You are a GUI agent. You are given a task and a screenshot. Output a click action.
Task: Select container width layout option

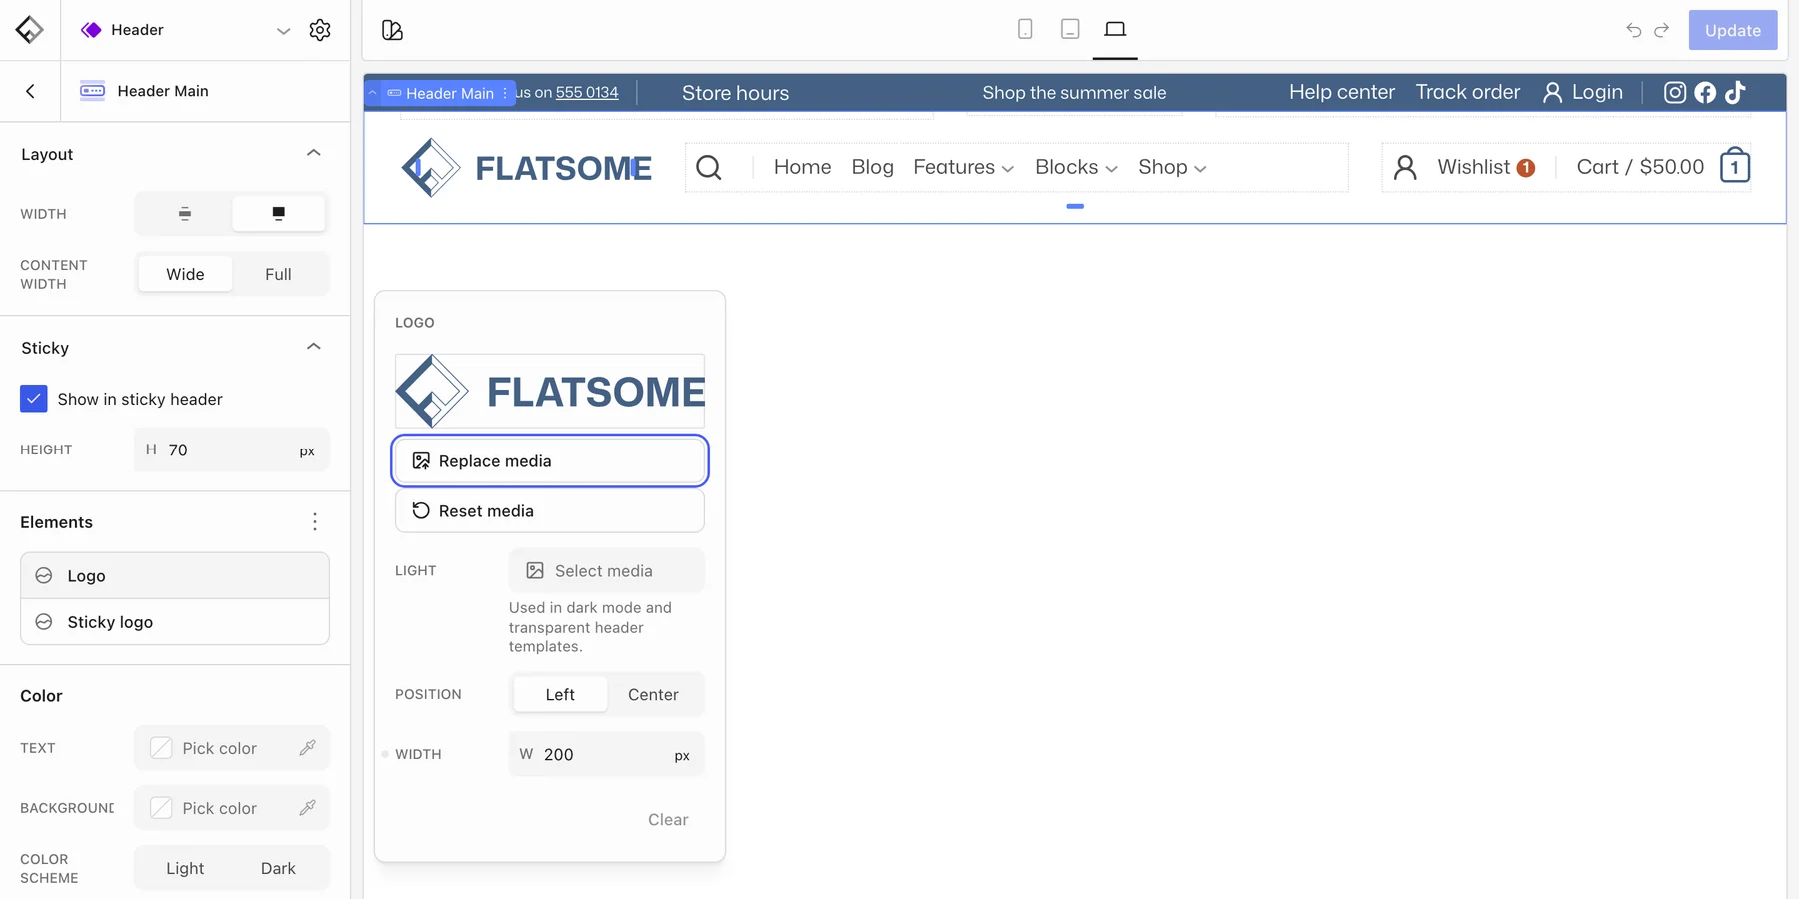tap(185, 213)
